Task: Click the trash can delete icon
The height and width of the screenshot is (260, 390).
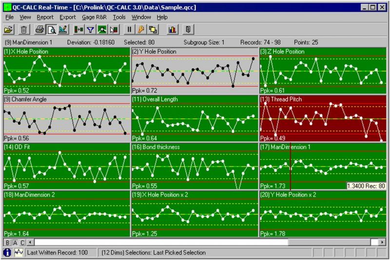Action: tap(23, 30)
